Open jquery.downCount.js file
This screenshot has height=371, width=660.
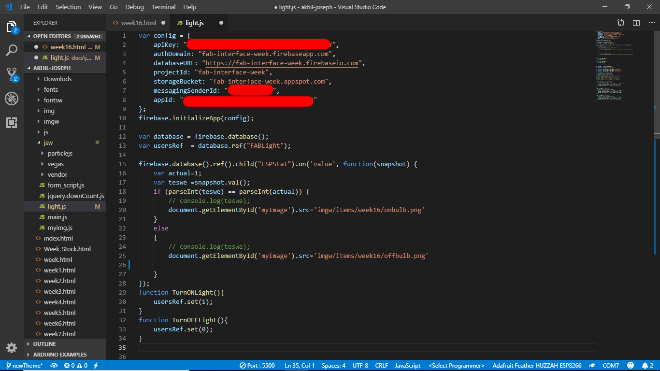pos(65,196)
